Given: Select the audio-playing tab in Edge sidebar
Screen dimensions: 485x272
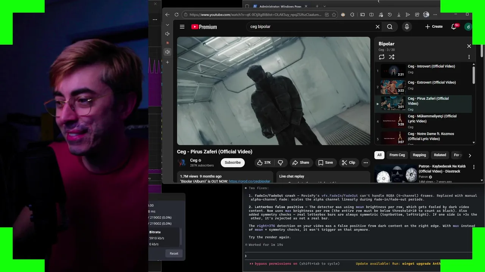Looking at the screenshot, I should pyautogui.click(x=167, y=52).
